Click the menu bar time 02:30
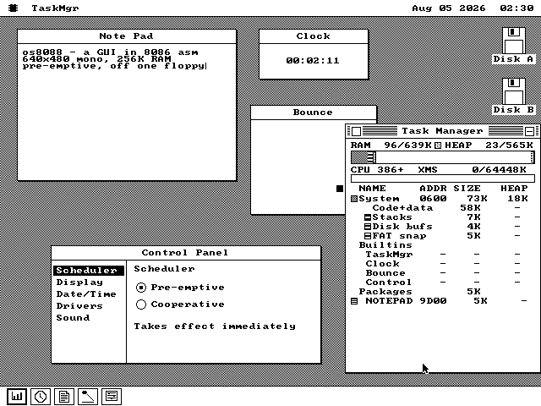This screenshot has height=406, width=541. pos(516,8)
